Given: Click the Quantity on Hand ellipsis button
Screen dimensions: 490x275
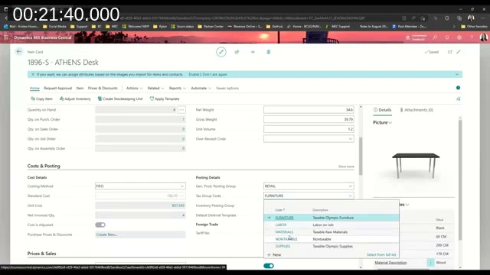Looking at the screenshot, I should 181,110.
